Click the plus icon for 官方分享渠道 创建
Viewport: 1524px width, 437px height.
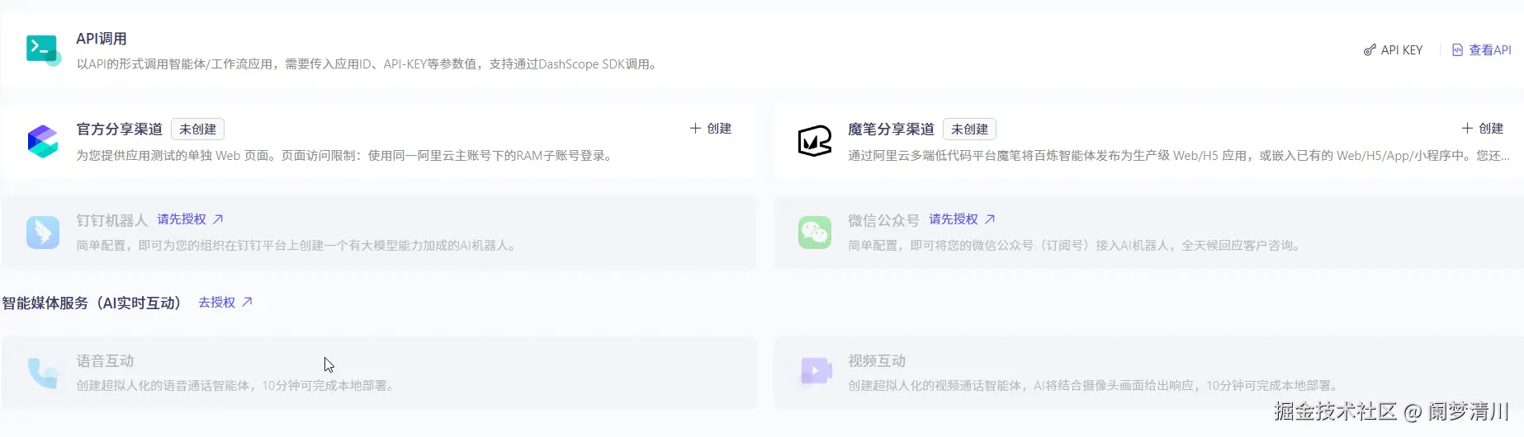695,129
